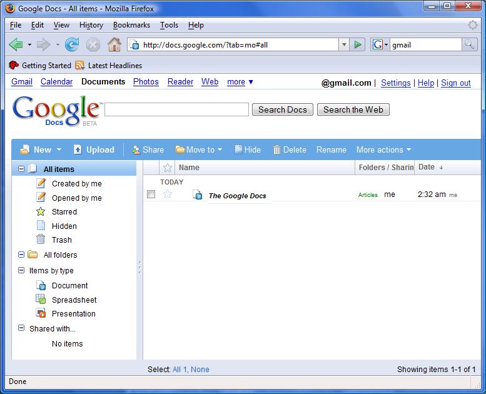The image size is (486, 394).
Task: Open the View menu
Action: click(x=61, y=25)
